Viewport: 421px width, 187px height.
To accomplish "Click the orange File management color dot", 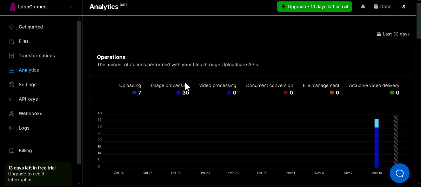I will point(332,93).
